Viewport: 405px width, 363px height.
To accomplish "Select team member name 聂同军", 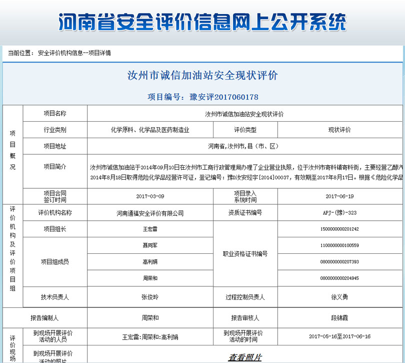I will click(150, 245).
